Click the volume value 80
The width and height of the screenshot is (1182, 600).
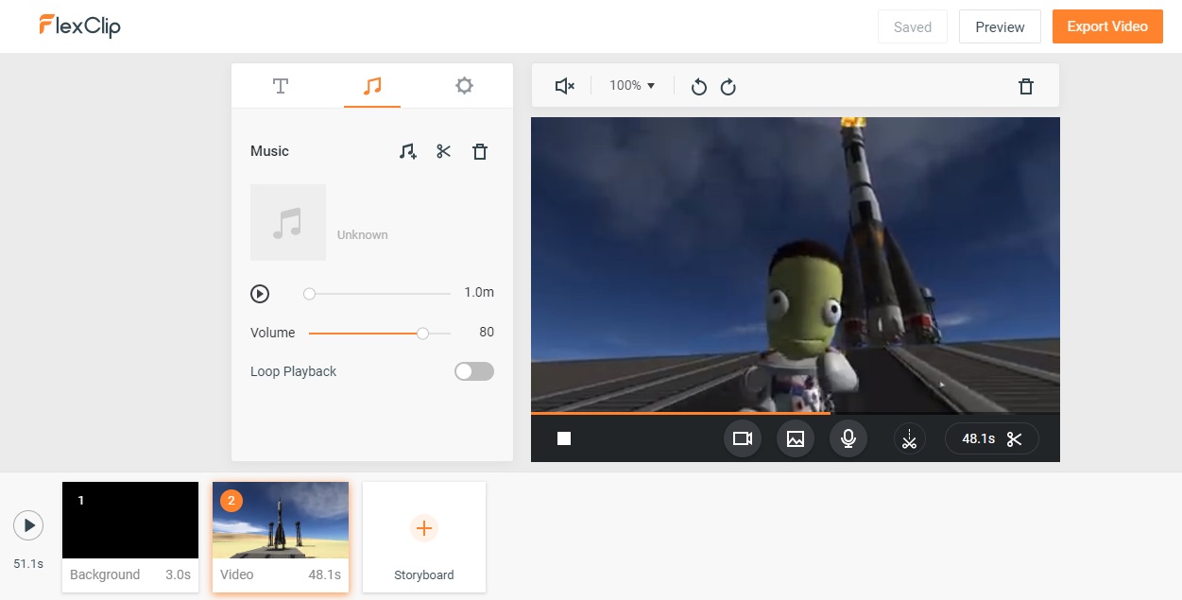pos(487,332)
